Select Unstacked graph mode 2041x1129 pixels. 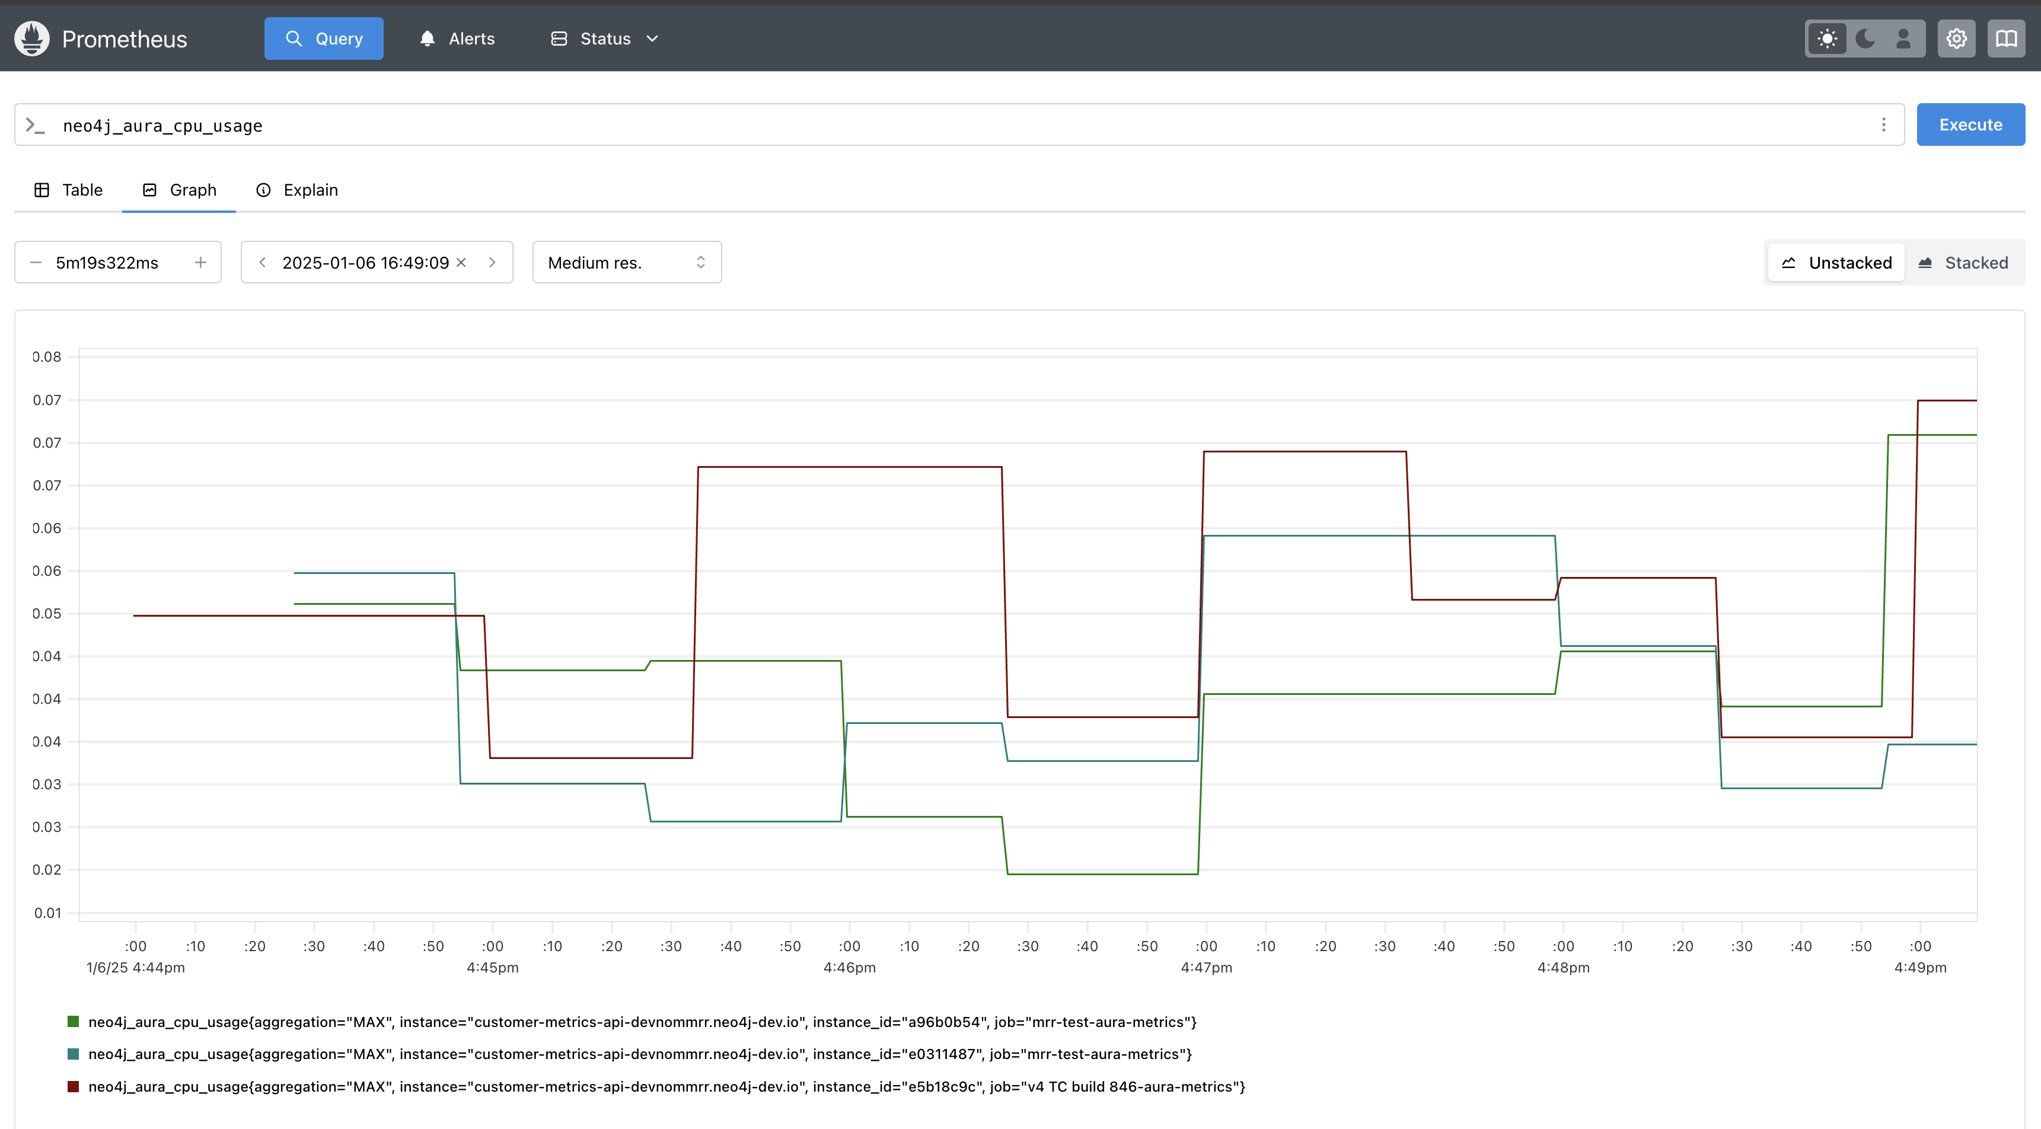click(1836, 263)
